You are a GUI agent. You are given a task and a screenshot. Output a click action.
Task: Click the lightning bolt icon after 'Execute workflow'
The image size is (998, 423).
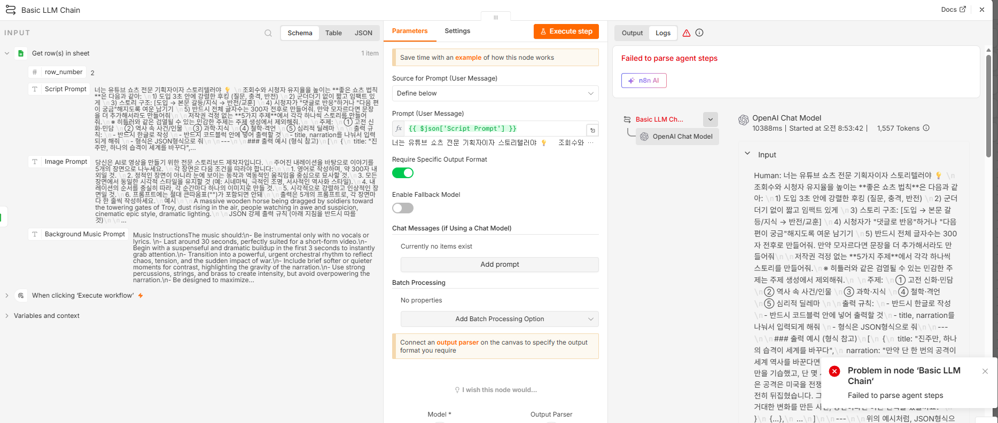141,296
